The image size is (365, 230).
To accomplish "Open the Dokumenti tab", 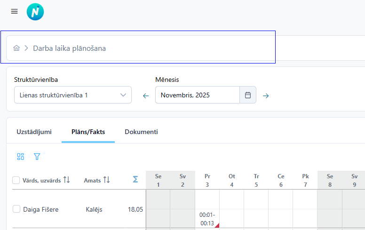I will [x=141, y=132].
